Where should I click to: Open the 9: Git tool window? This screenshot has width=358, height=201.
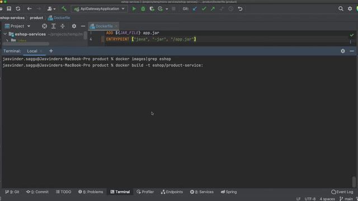pyautogui.click(x=12, y=192)
